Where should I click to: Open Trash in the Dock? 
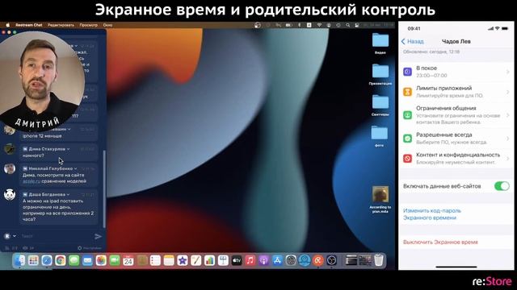point(379,260)
